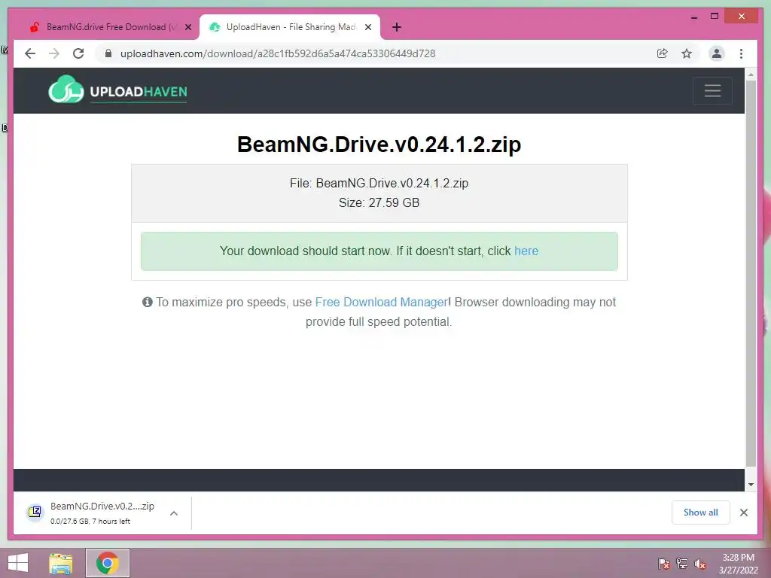Share this page using the share icon
Image resolution: width=771 pixels, height=578 pixels.
click(x=663, y=53)
